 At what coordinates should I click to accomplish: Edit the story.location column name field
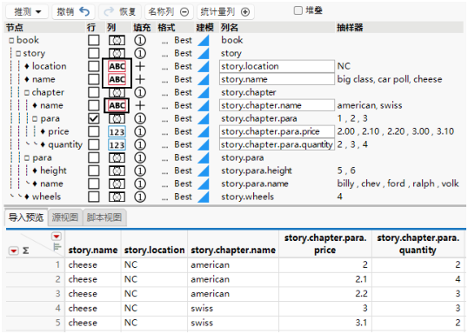coord(277,66)
